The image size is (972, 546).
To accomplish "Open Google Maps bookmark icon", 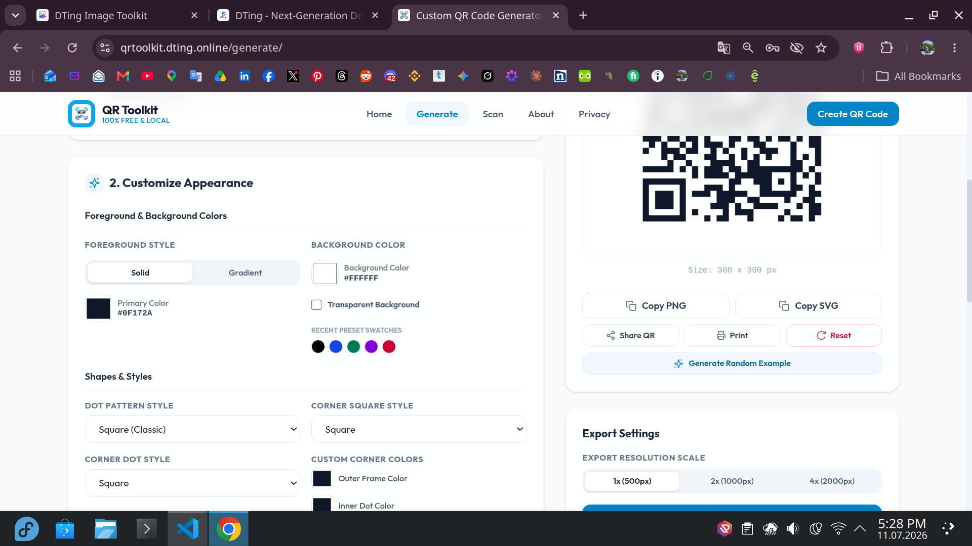I will point(172,76).
